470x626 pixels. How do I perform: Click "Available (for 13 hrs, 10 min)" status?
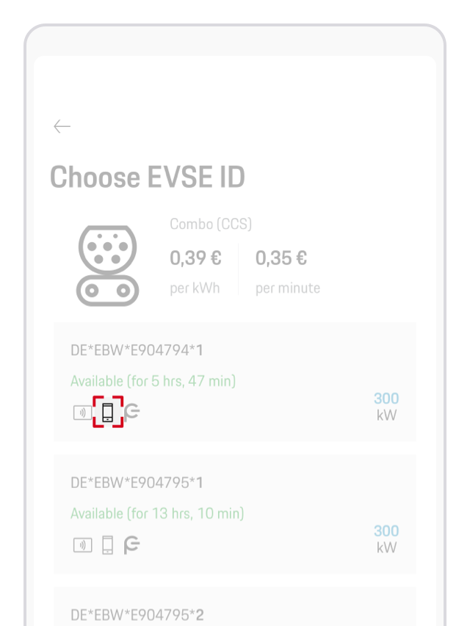coord(157,513)
